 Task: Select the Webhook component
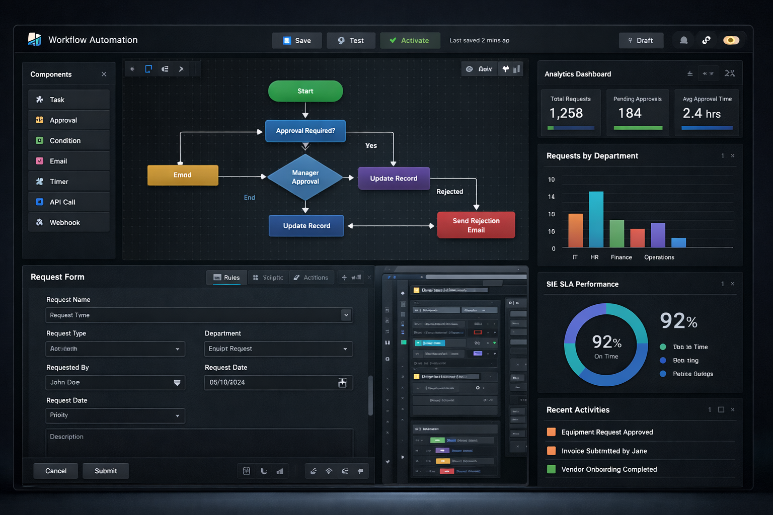[x=68, y=222]
